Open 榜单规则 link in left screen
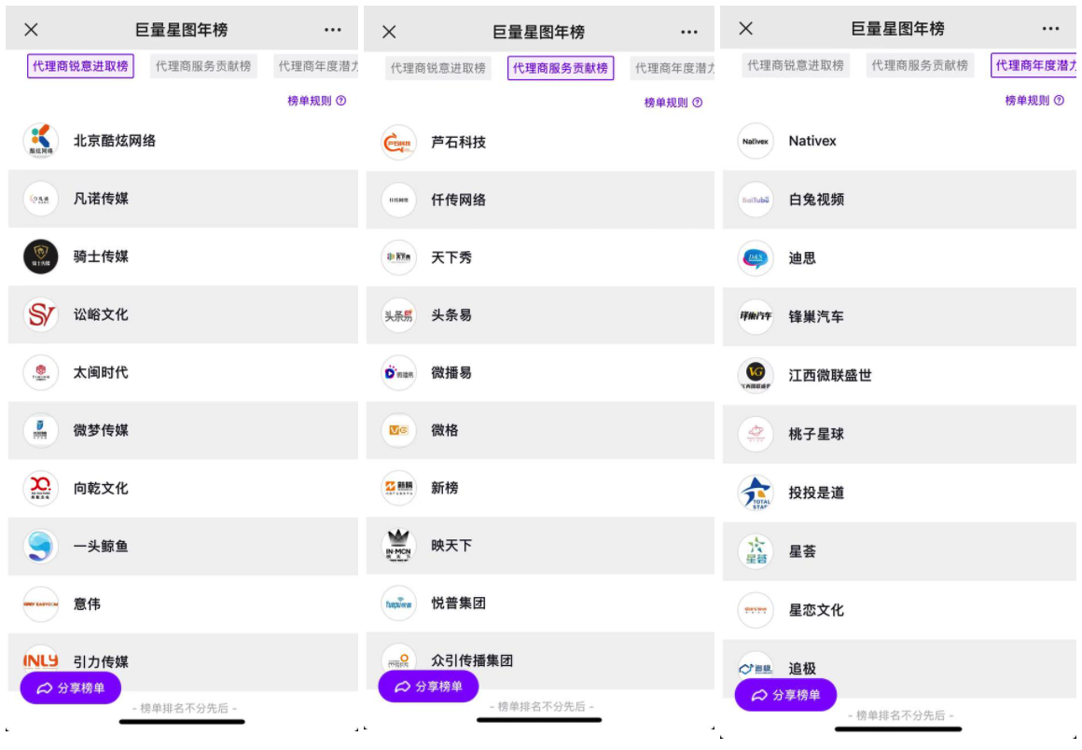The height and width of the screenshot is (750, 1082). [317, 101]
